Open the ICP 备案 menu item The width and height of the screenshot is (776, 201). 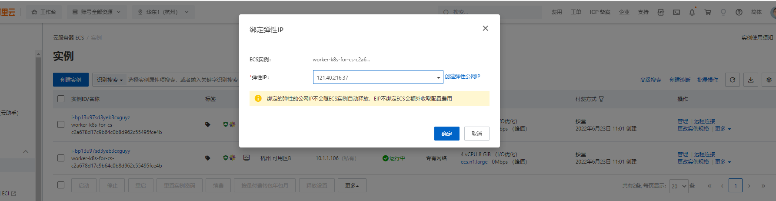pyautogui.click(x=600, y=12)
